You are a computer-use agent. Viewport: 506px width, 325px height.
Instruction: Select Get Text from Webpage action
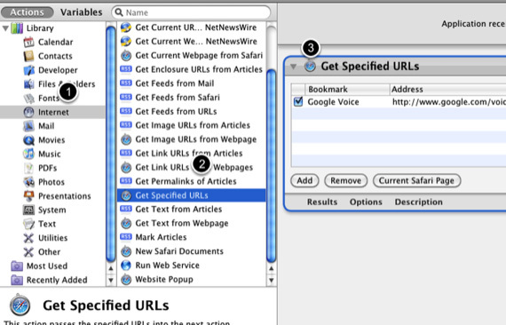[192, 223]
